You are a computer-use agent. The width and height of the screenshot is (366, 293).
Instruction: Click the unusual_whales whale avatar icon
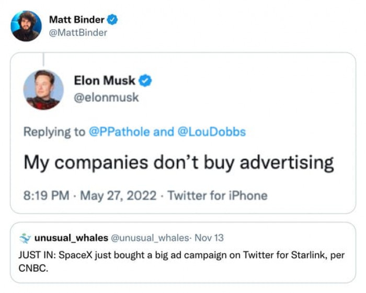[25, 238]
